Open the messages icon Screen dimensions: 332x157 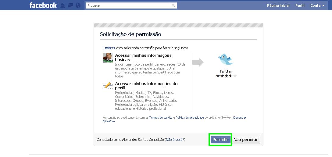70,5
